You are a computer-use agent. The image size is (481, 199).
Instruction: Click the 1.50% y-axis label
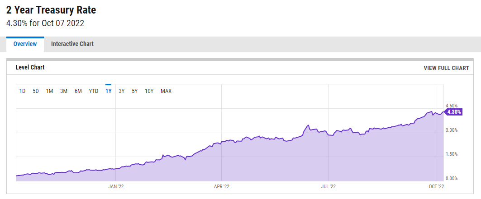pyautogui.click(x=452, y=154)
